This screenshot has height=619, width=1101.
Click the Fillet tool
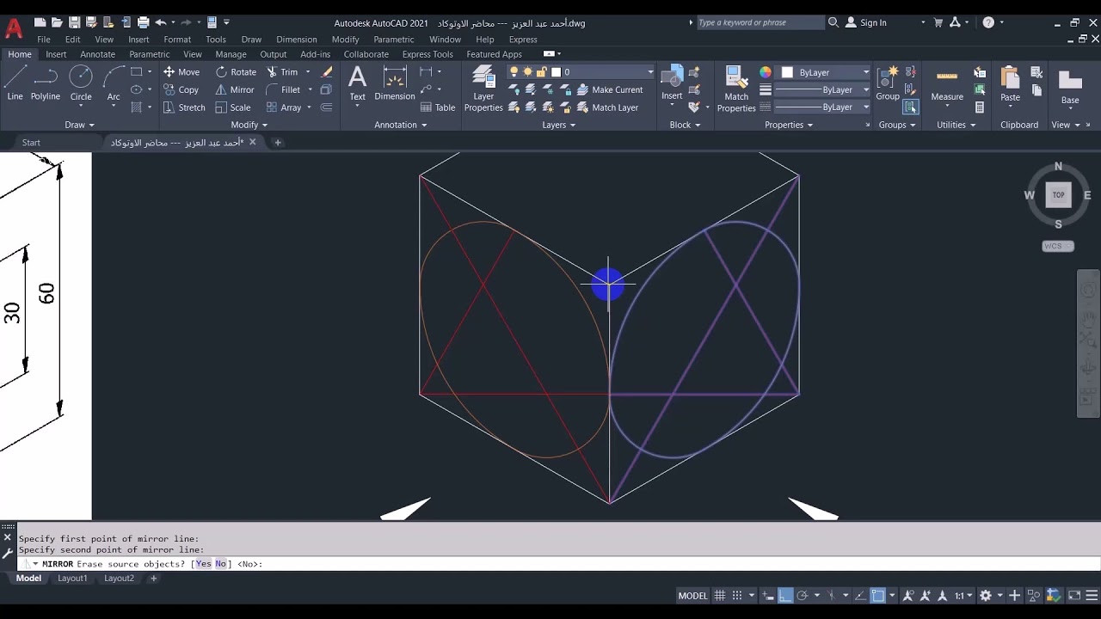click(x=283, y=89)
